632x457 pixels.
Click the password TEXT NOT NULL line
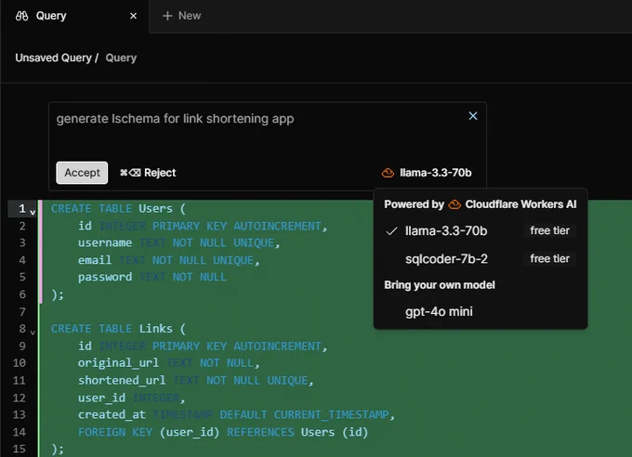[x=151, y=277]
